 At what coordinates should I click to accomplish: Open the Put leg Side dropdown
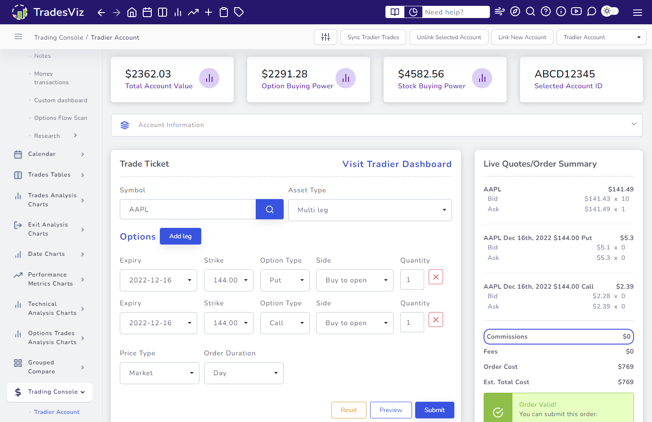point(355,280)
